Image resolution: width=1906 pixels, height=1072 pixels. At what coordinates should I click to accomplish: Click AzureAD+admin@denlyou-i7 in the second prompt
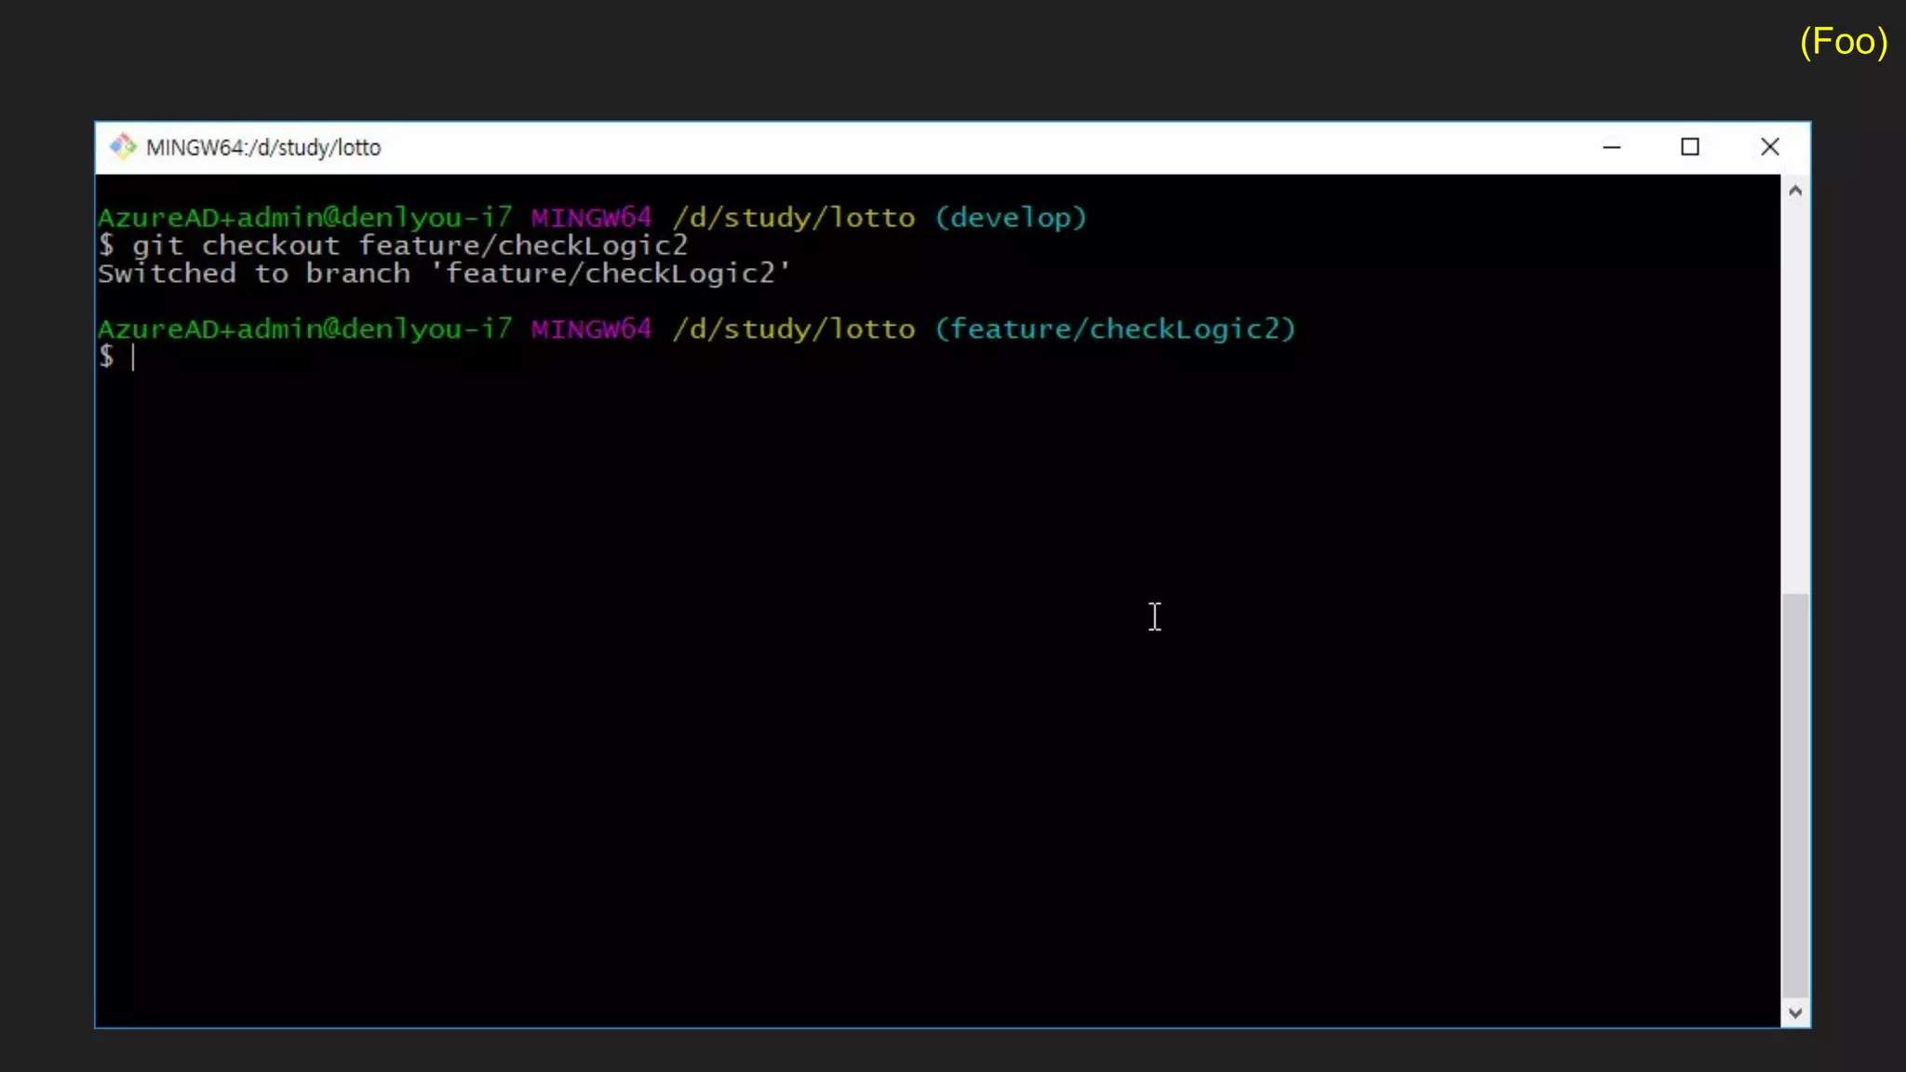click(304, 329)
